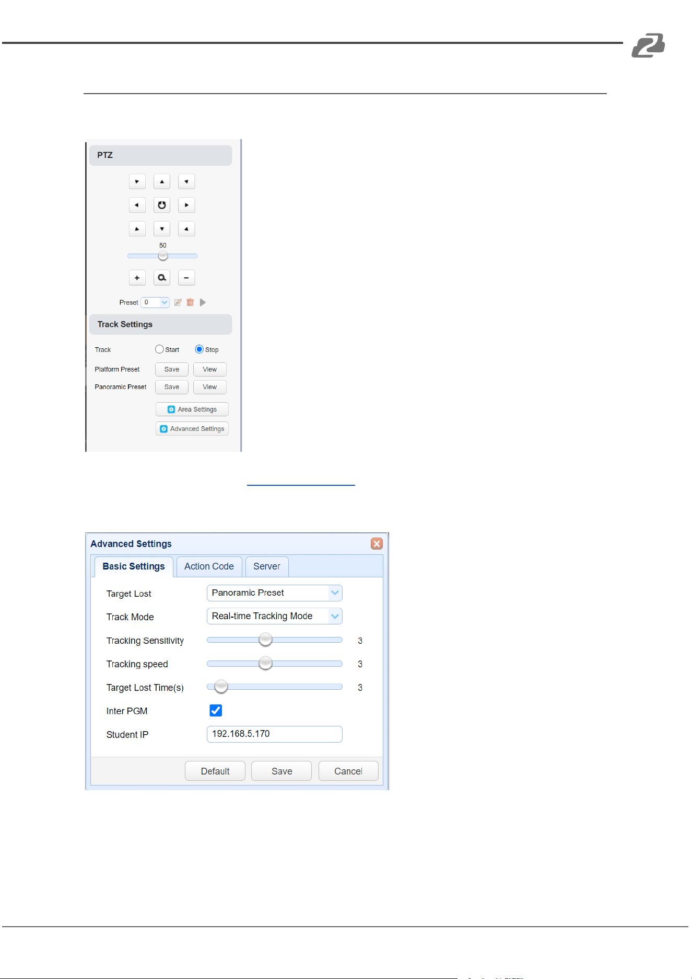Click the BZBGEAR logo at top right
This screenshot has height=979, width=692.
[x=648, y=45]
